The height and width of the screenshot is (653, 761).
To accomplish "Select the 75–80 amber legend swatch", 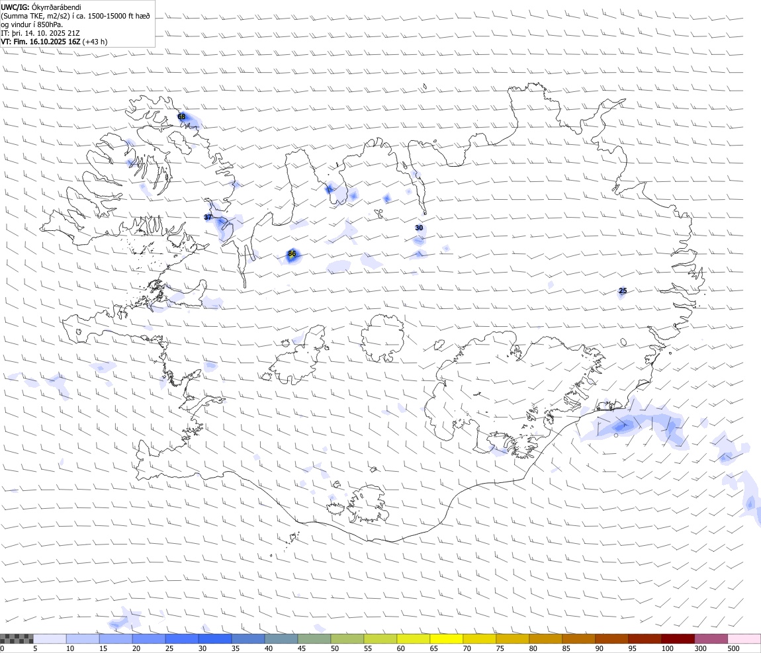I will [512, 638].
